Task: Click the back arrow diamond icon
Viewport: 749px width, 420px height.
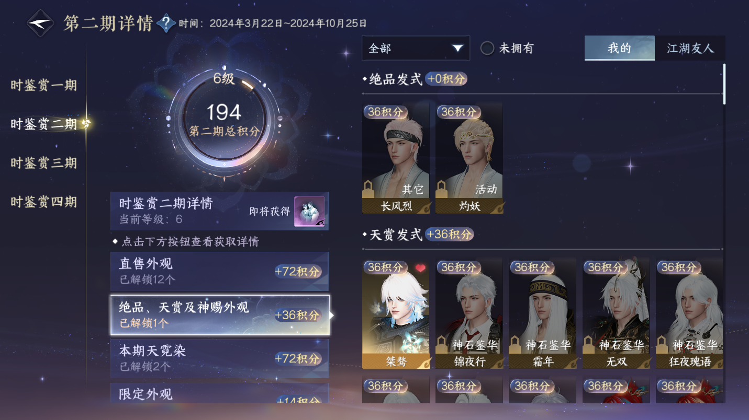Action: click(40, 24)
